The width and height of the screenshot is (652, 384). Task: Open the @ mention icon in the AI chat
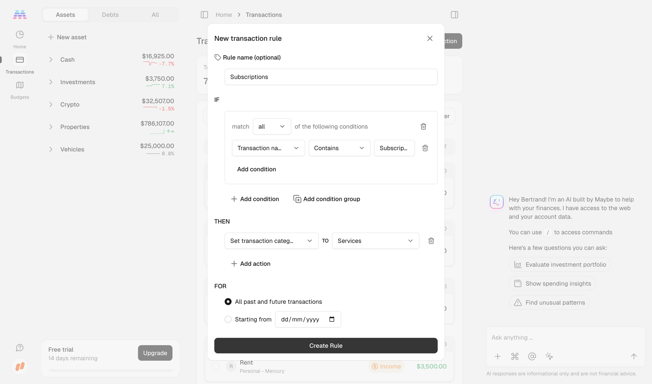532,356
